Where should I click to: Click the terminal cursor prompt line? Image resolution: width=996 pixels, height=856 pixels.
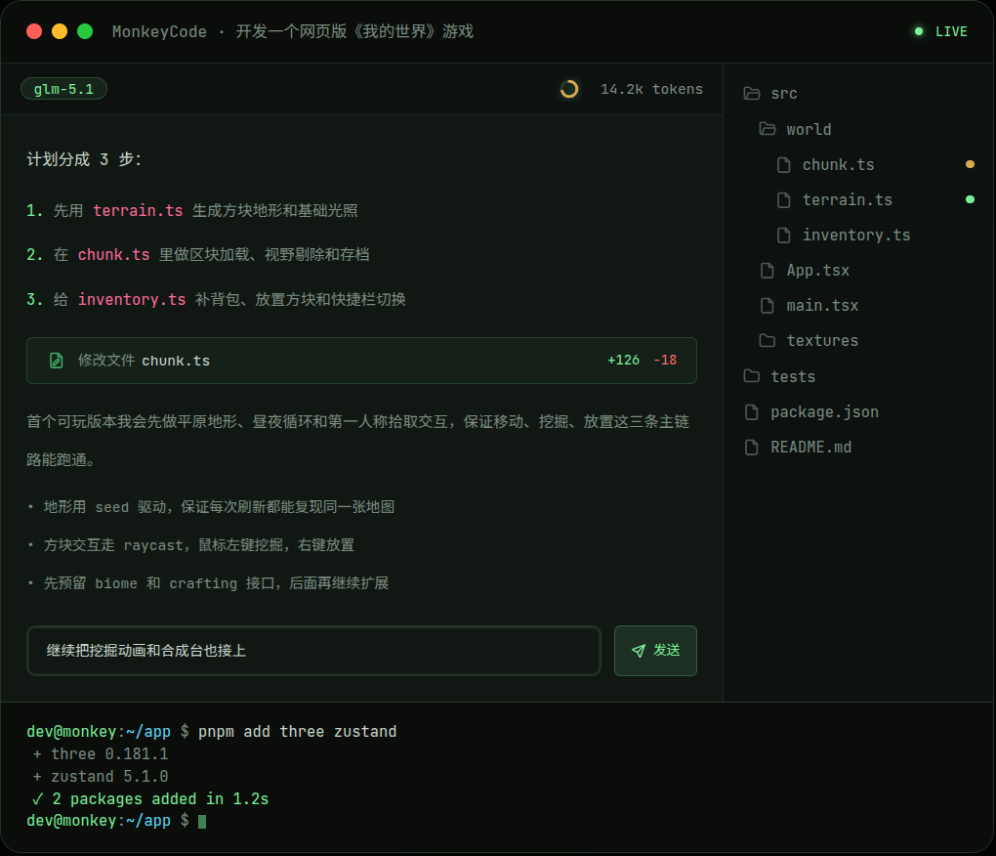117,821
